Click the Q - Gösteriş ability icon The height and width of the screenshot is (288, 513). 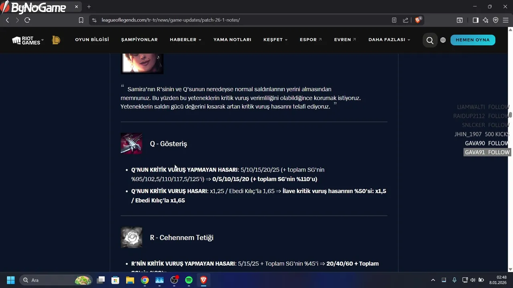point(131,144)
